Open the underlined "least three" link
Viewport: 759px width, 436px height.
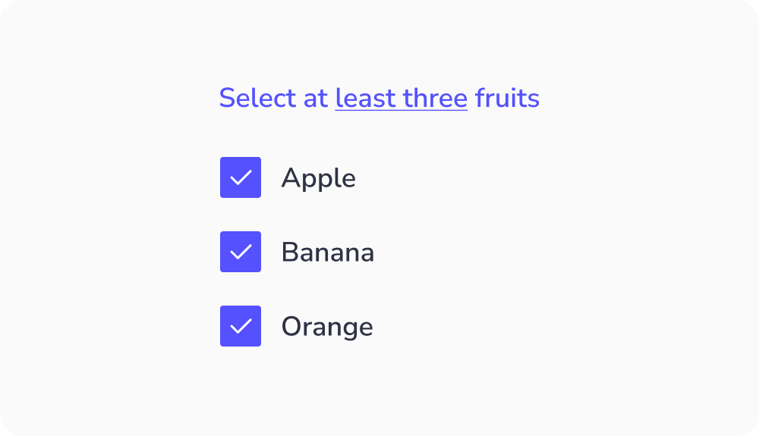401,99
